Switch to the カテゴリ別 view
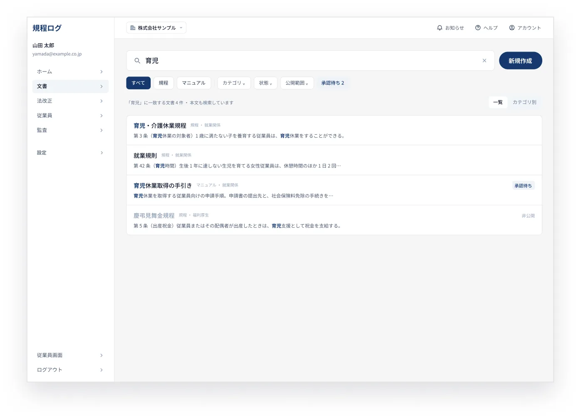 pyautogui.click(x=524, y=102)
